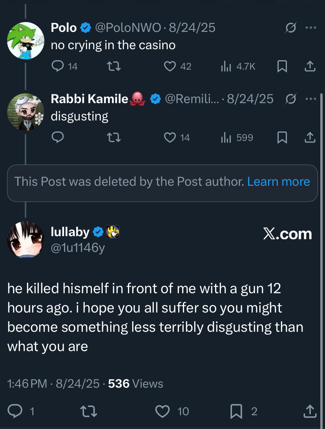The image size is (325, 429).
Task: Open Polo's profile picture
Action: click(26, 41)
